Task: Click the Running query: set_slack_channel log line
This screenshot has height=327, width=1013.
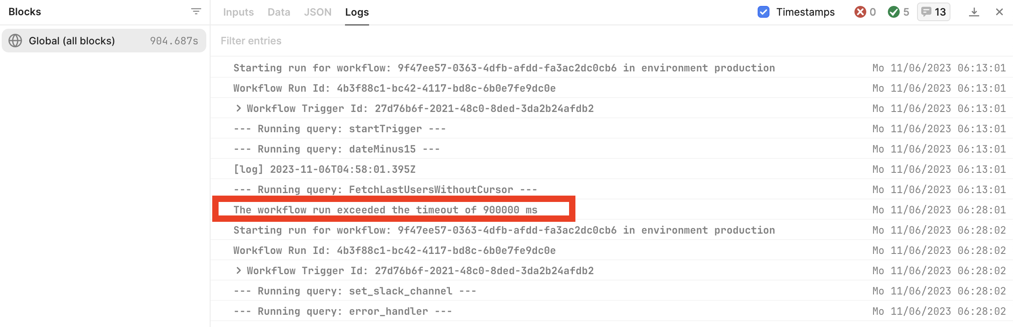Action: tap(355, 291)
